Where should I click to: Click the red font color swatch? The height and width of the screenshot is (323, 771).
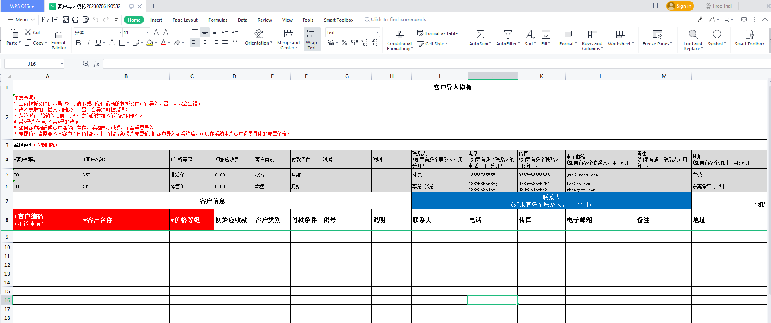[163, 43]
